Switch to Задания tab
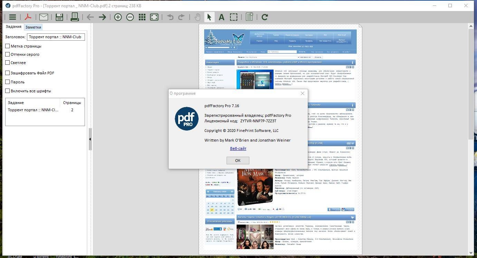 click(x=13, y=27)
